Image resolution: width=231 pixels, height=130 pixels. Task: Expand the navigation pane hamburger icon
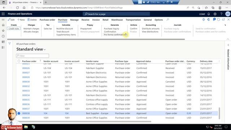tap(3, 19)
